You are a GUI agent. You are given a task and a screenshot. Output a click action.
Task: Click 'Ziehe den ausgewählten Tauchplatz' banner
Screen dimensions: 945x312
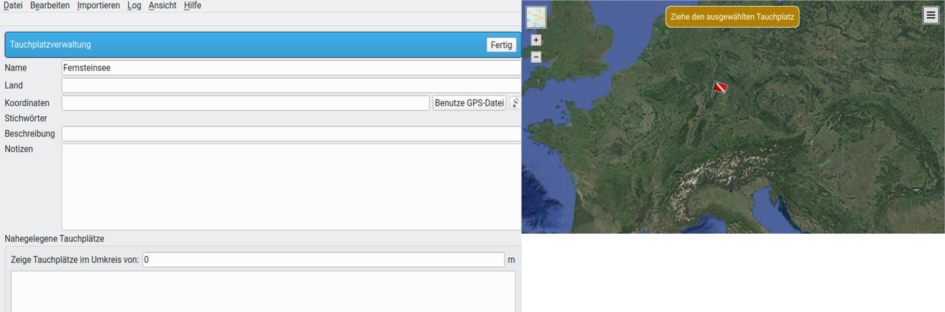pyautogui.click(x=732, y=17)
